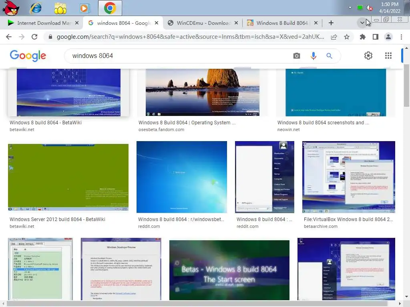This screenshot has height=307, width=410.
Task: Launch Internet Explorer from the taskbar
Action: click(36, 8)
